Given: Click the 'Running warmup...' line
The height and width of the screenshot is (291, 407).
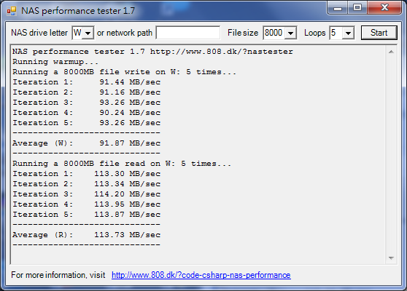Looking at the screenshot, I should [x=55, y=62].
